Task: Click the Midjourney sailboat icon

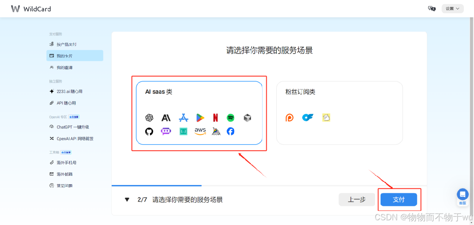Action: click(216, 131)
